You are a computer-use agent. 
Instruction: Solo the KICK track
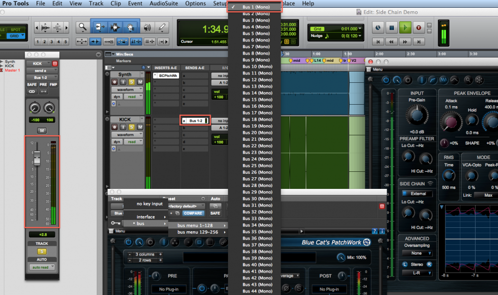click(131, 127)
